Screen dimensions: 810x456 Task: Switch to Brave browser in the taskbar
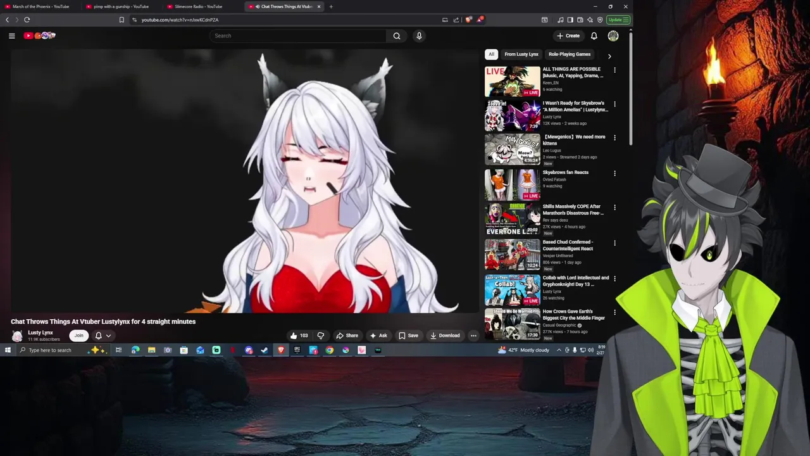tap(281, 350)
